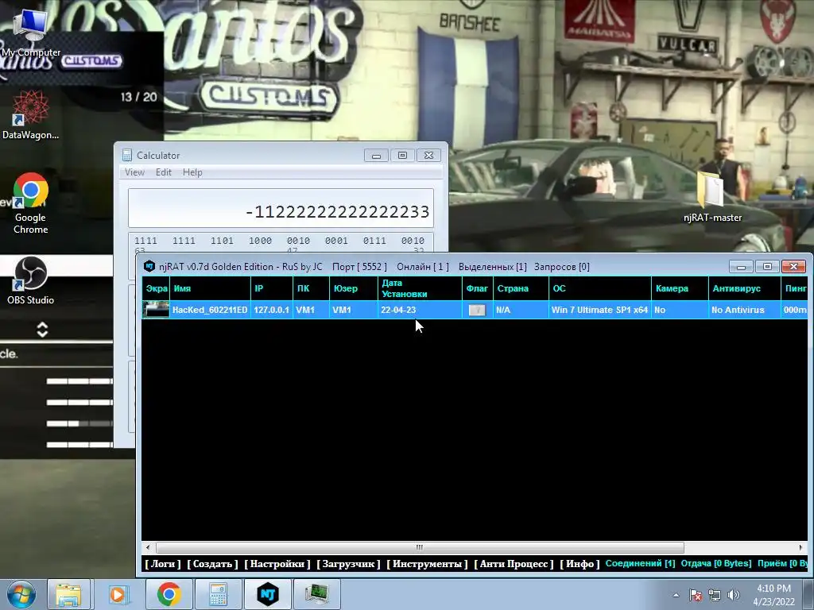Screen dimensions: 814x610
Task: Open the Calculator Edit menu
Action: 164,172
